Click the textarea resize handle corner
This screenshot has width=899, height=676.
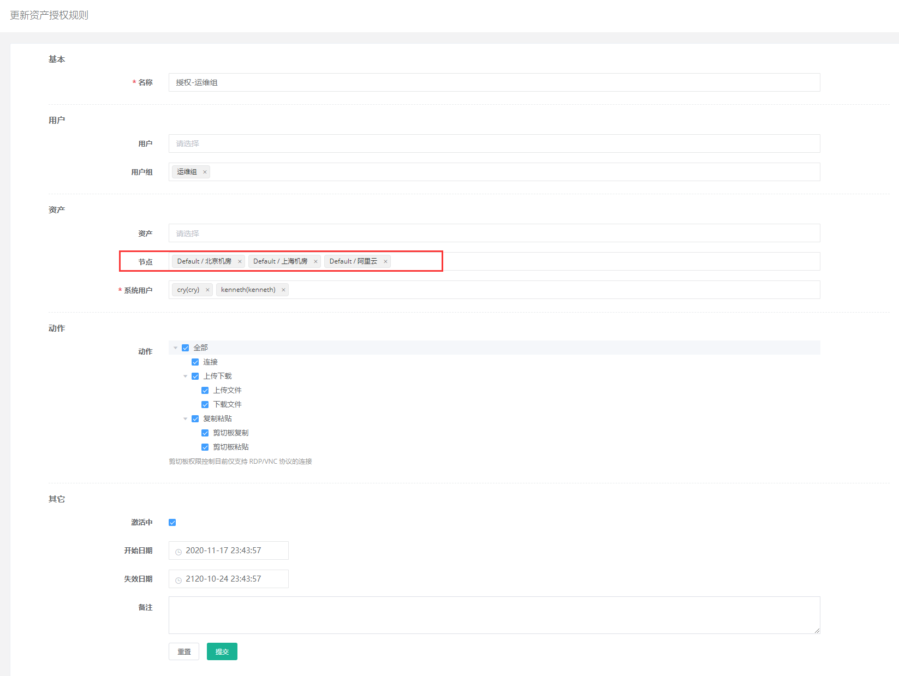817,631
